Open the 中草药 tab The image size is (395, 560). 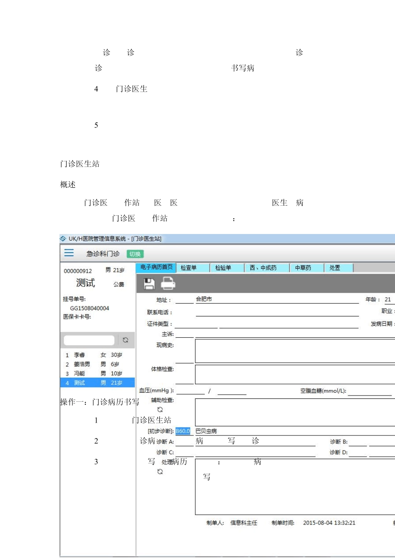307,268
